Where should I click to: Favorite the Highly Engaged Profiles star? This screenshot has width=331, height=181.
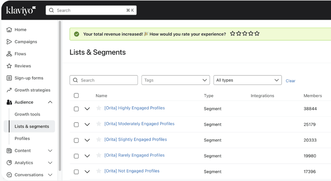(x=98, y=108)
